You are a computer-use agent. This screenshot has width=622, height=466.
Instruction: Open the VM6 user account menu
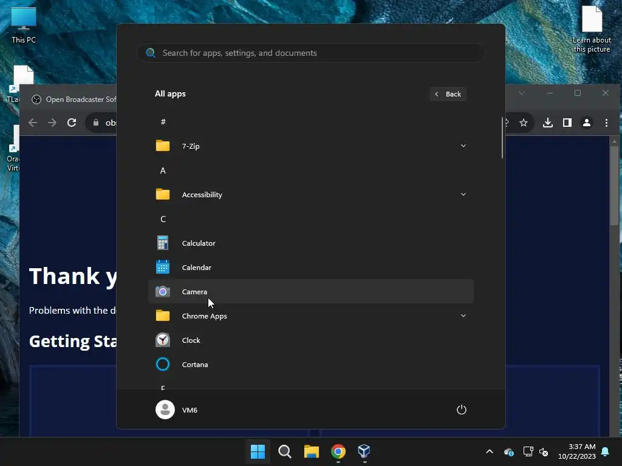[177, 410]
